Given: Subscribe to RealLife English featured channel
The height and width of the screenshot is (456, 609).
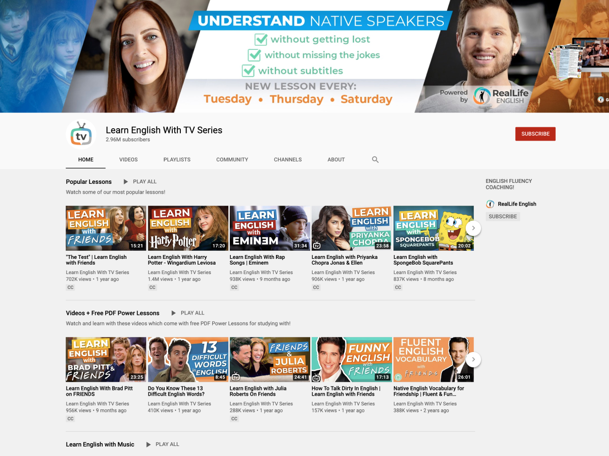Looking at the screenshot, I should point(503,217).
